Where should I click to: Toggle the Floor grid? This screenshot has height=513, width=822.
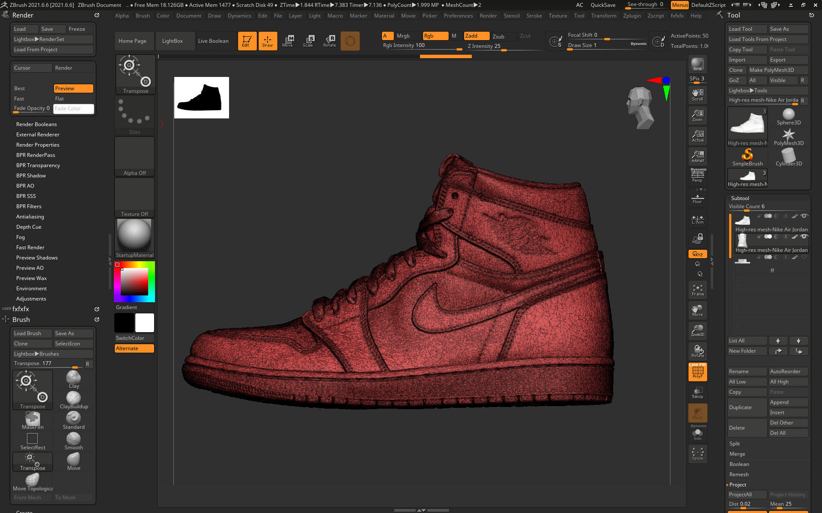[697, 198]
